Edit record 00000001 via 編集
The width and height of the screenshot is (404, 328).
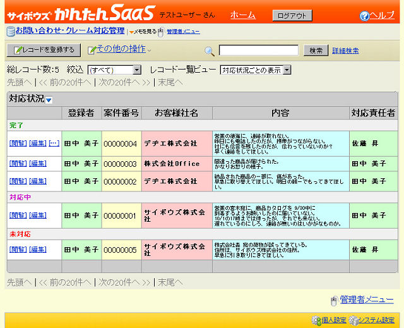point(38,216)
